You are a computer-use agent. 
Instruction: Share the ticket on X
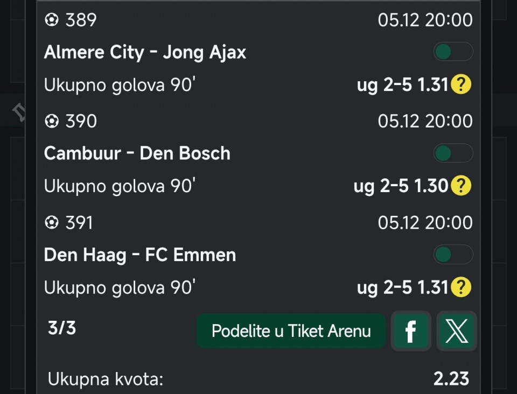coord(457,330)
